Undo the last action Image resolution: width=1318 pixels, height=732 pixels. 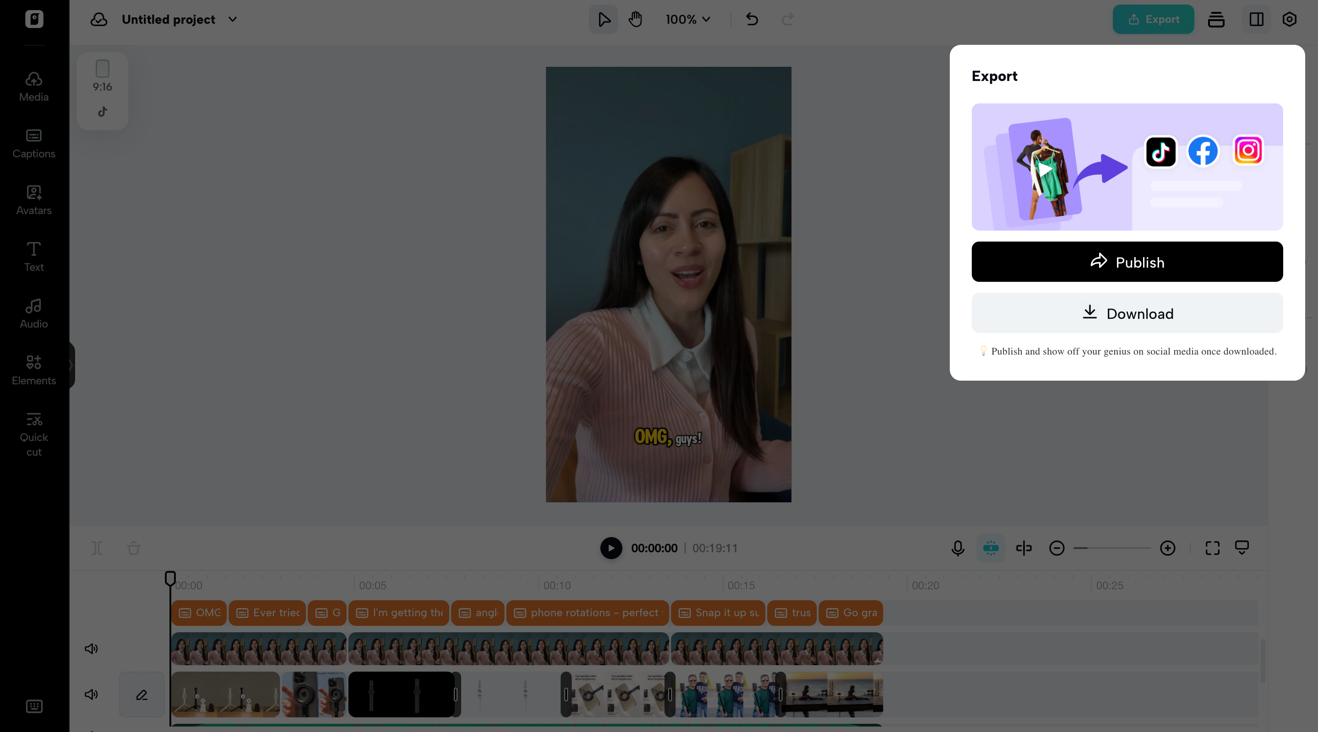752,19
